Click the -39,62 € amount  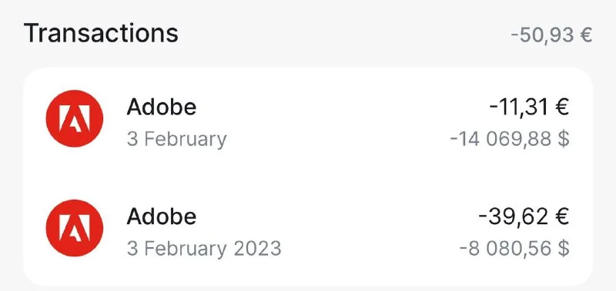524,217
